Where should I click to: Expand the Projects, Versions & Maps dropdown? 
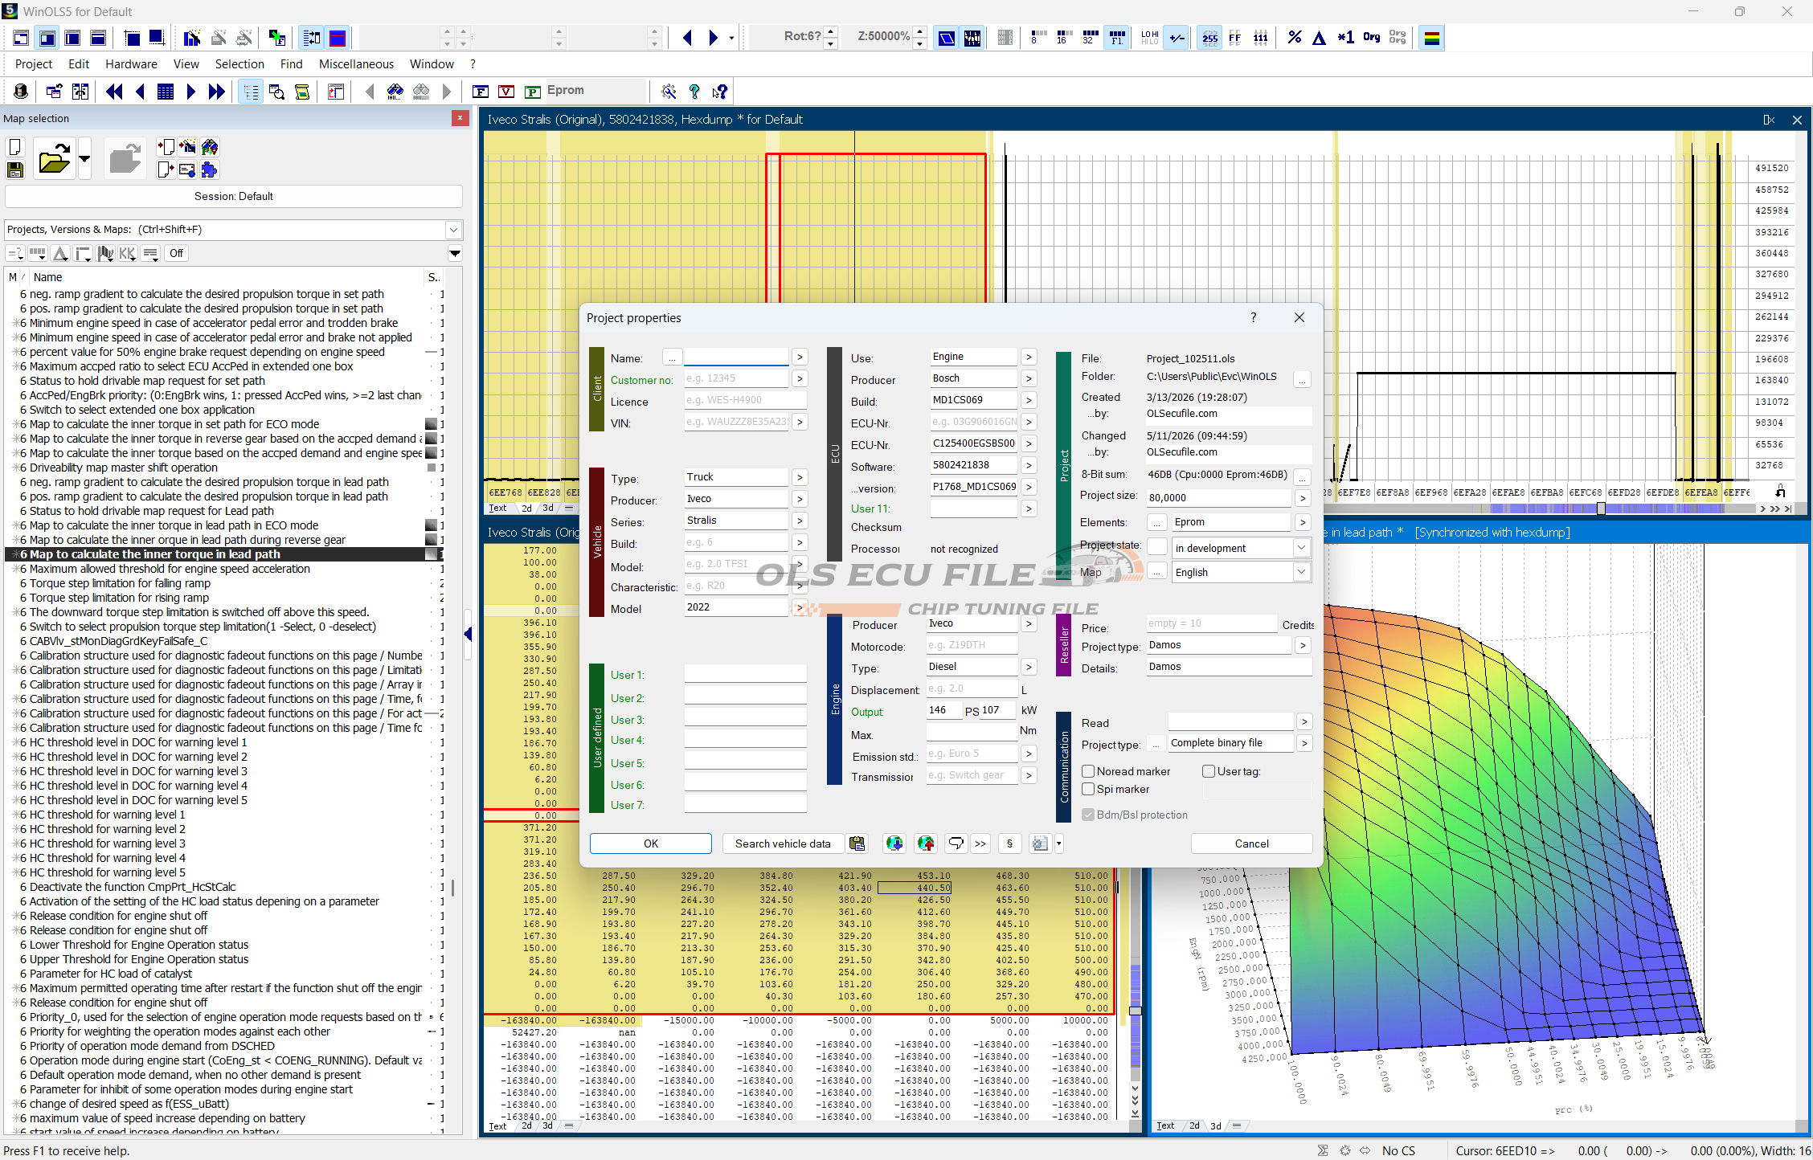[x=454, y=230]
